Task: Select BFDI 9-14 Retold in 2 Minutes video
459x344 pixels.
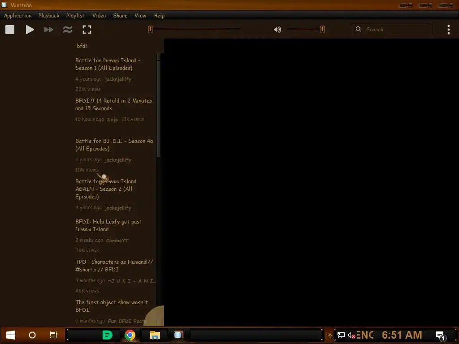Action: point(113,104)
